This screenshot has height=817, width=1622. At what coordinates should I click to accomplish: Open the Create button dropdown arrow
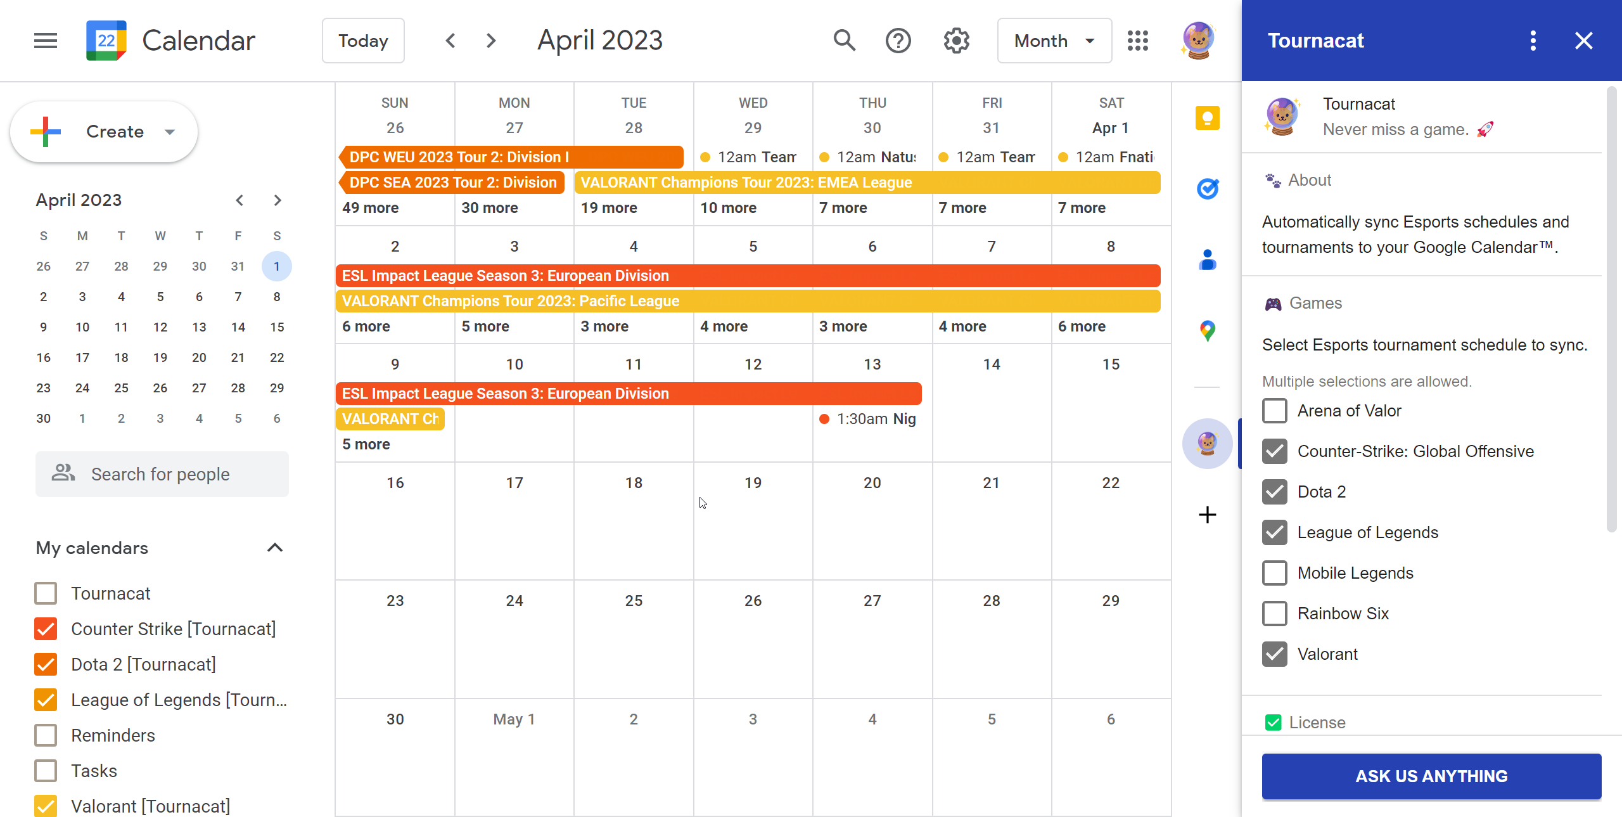pos(169,132)
